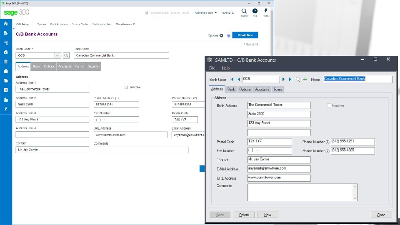Click the Create New button
This screenshot has width=400, height=225.
245,35
